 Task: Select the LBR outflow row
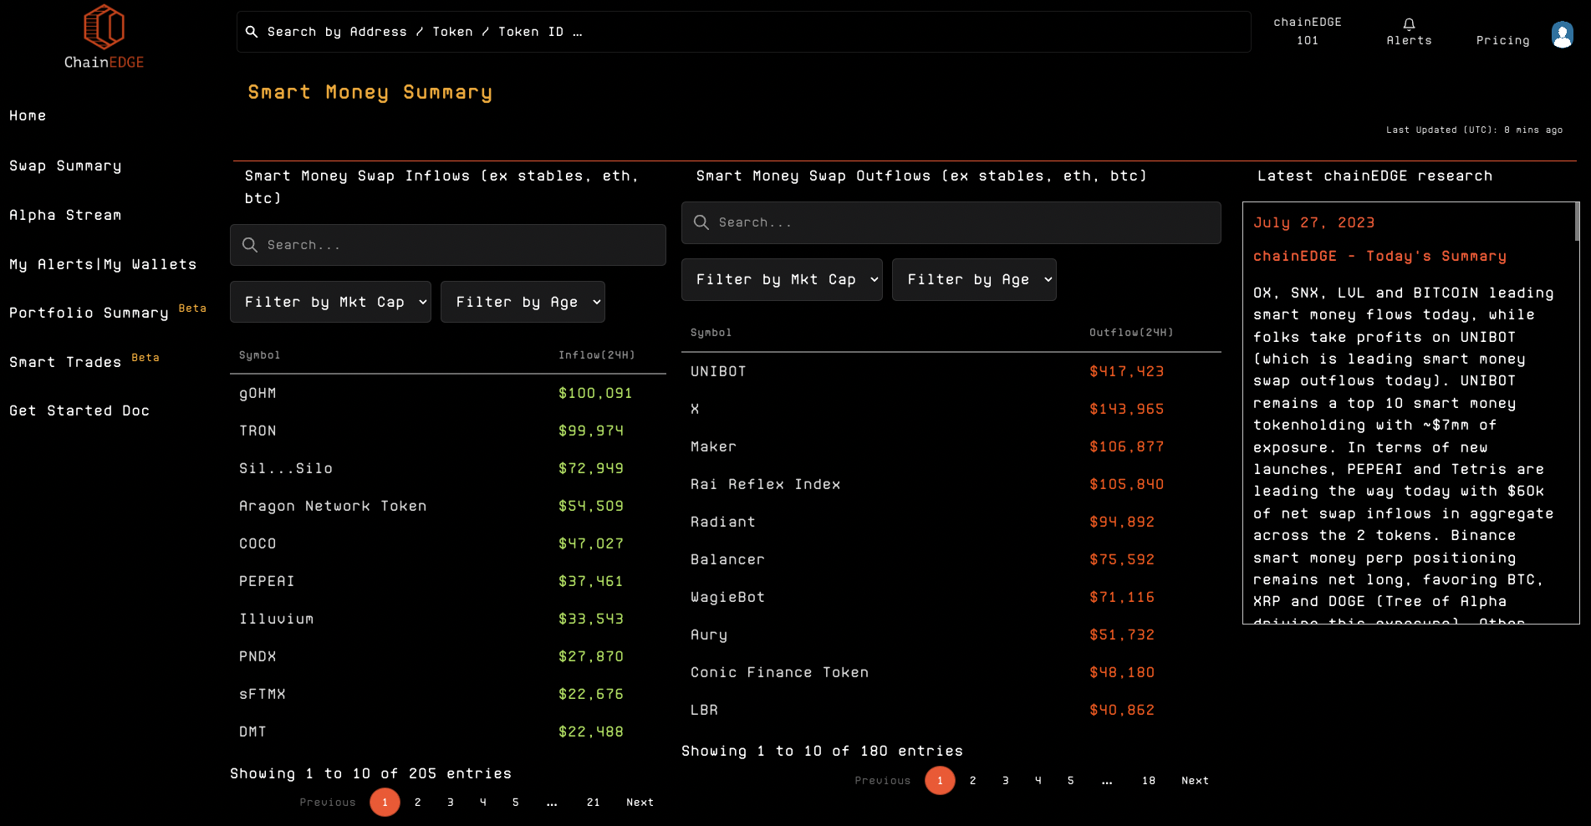point(951,710)
